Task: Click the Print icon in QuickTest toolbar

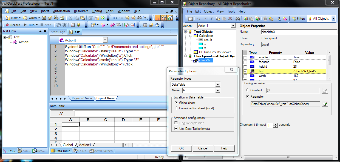Action: [62, 18]
